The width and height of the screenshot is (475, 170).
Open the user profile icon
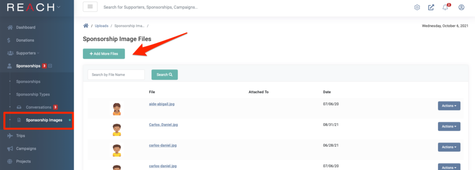(x=462, y=7)
